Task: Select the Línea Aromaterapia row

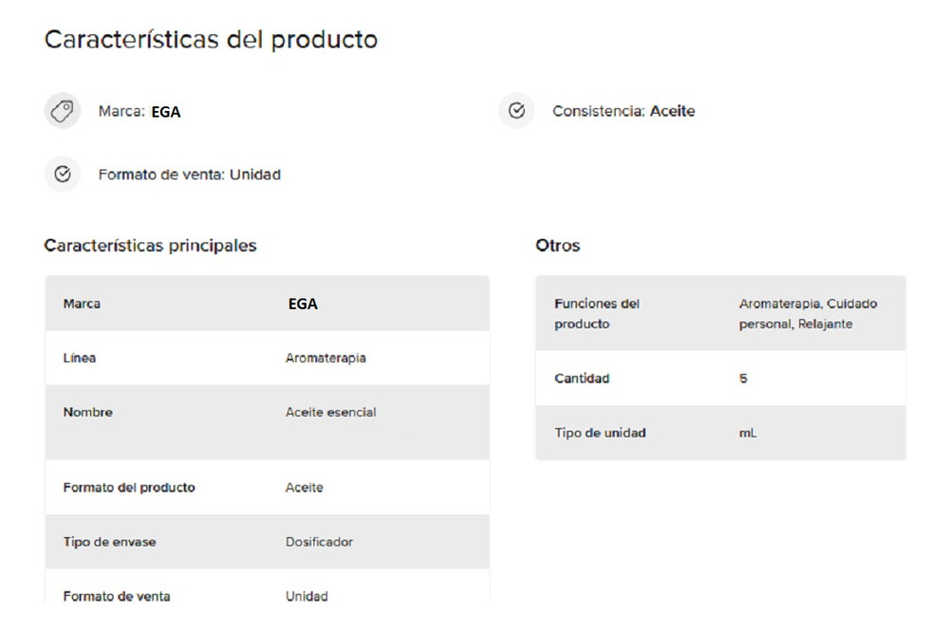Action: click(x=267, y=358)
